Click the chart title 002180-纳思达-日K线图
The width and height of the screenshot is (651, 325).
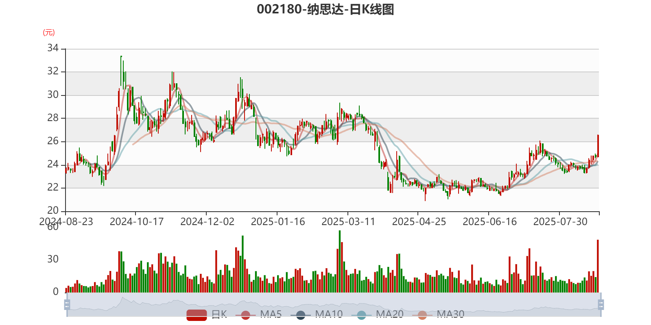point(325,9)
